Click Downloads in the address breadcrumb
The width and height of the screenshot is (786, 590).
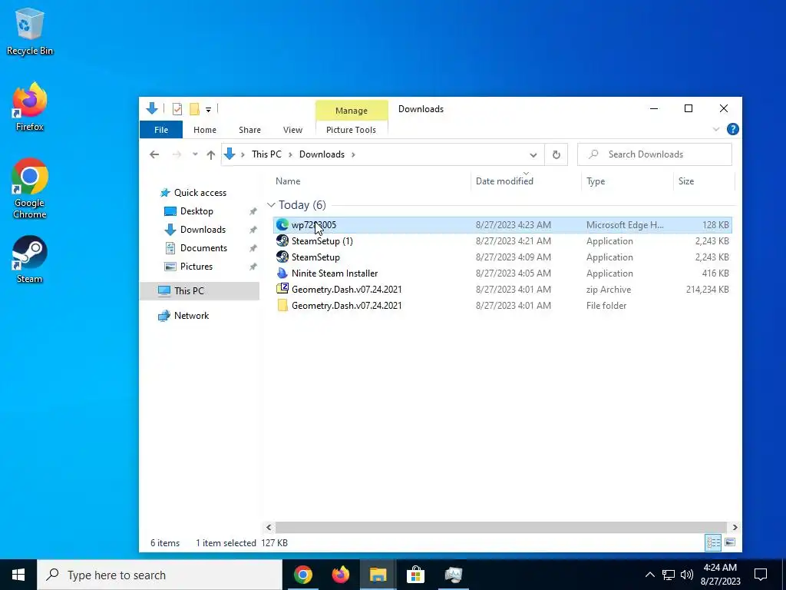(x=322, y=154)
